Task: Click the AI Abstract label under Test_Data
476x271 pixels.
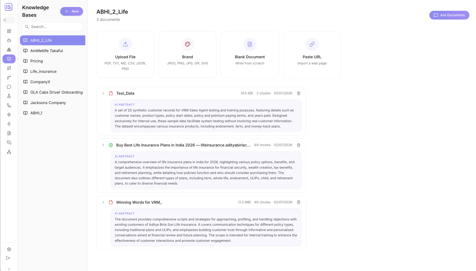Action: (125, 105)
